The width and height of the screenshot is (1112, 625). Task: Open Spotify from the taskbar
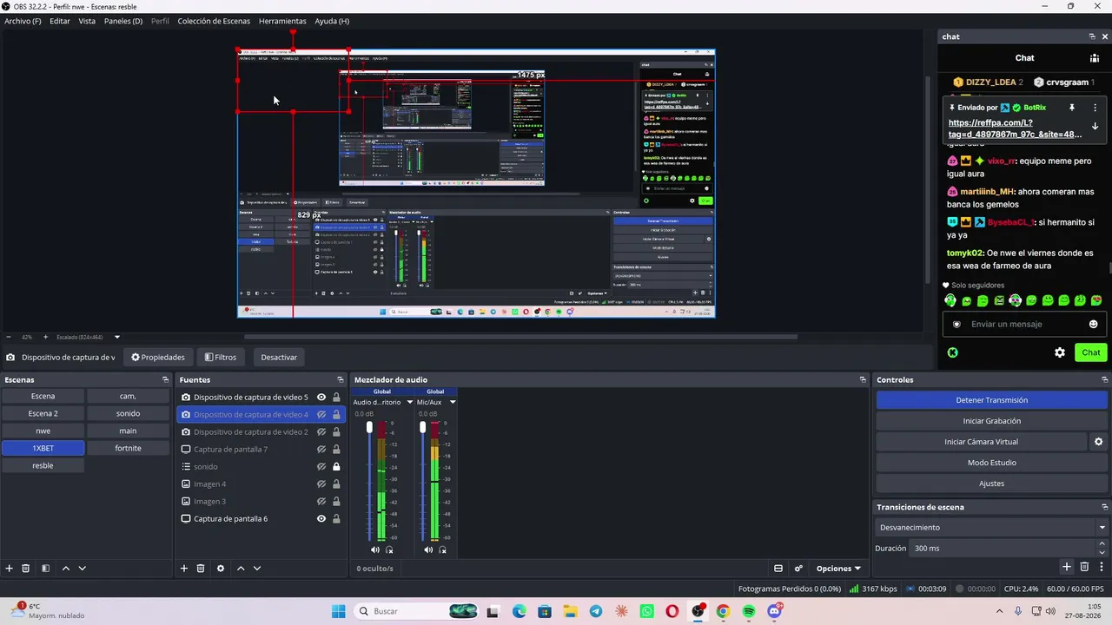[x=749, y=612]
